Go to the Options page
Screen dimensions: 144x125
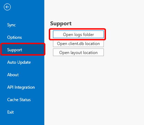tap(22, 37)
